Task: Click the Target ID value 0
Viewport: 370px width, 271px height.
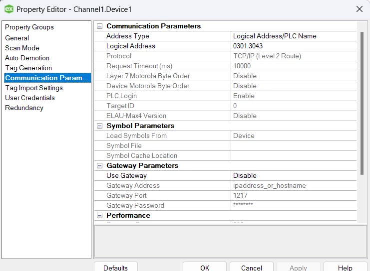Action: (x=294, y=106)
